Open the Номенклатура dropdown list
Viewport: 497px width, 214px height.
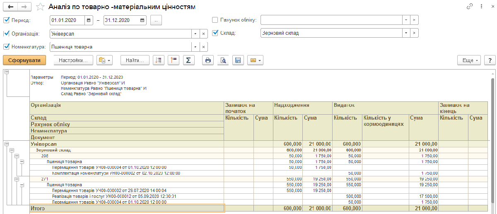195,47
